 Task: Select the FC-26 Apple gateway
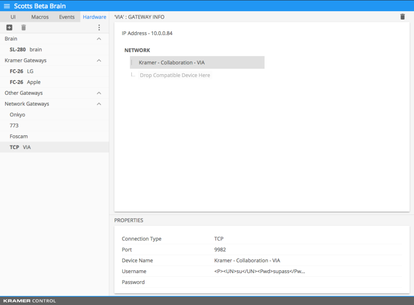click(54, 82)
